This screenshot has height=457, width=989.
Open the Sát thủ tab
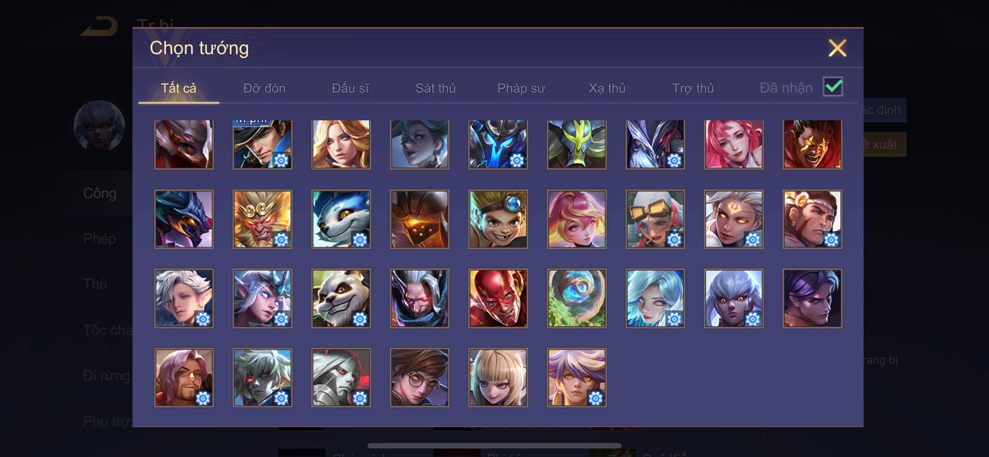click(x=436, y=88)
